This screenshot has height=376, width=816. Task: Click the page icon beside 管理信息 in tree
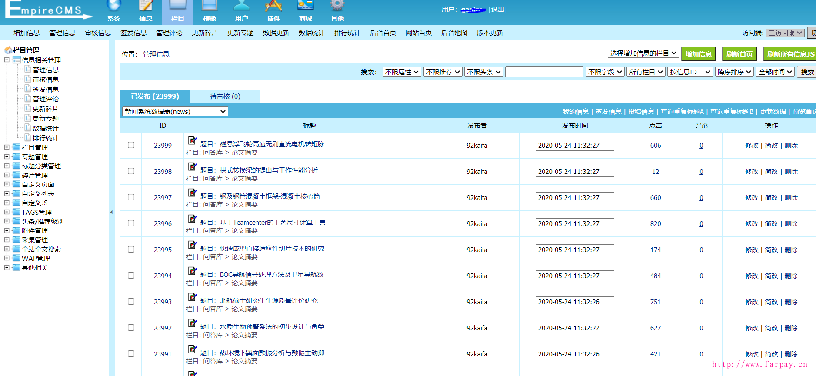point(28,69)
